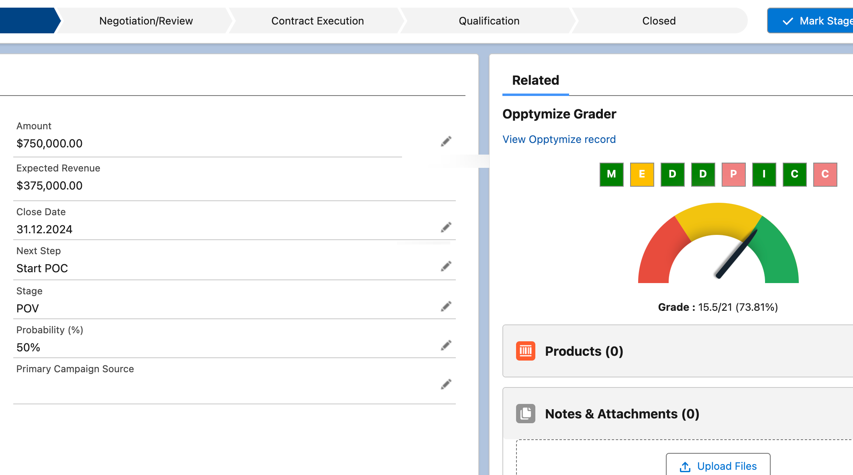Viewport: 853px width, 475px height.
Task: Click the green M grader square
Action: tap(611, 174)
